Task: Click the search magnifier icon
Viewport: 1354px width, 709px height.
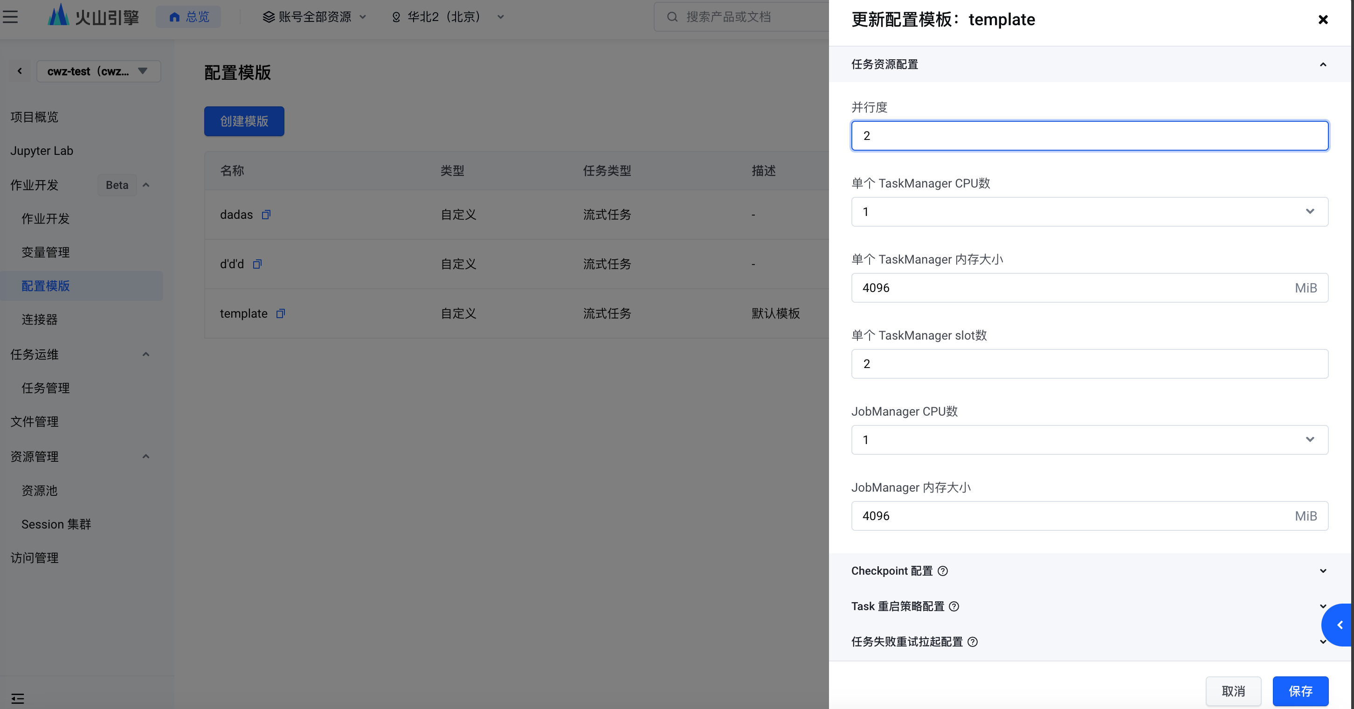Action: coord(672,17)
